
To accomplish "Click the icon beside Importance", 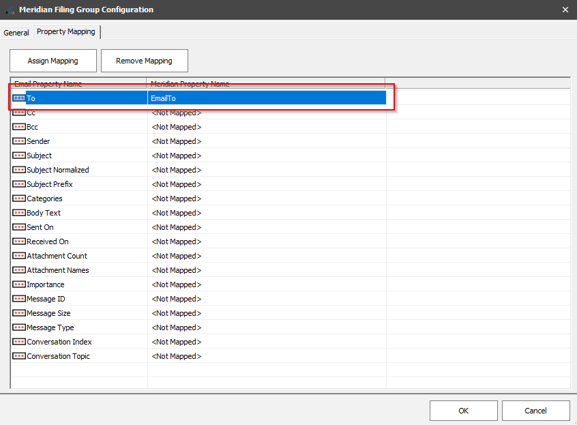I will [19, 284].
